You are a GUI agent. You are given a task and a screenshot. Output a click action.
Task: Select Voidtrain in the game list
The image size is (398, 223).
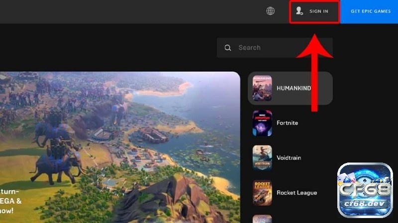coord(290,158)
